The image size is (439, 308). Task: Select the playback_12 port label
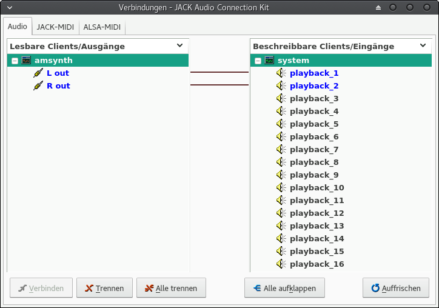(x=317, y=213)
